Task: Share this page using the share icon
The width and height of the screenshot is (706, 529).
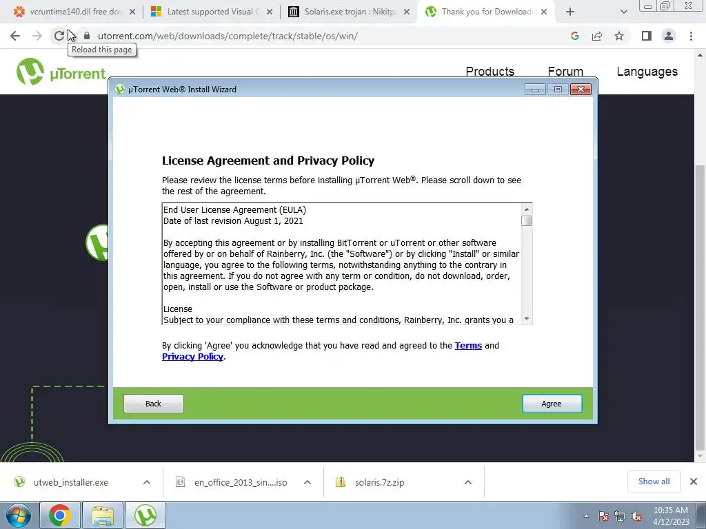Action: [597, 36]
